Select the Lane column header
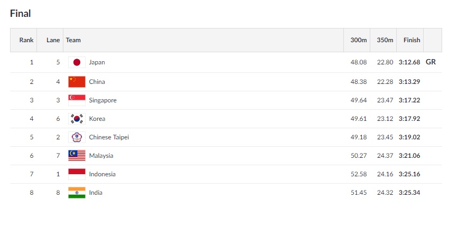Viewport: 449px width, 237px height. click(x=53, y=40)
